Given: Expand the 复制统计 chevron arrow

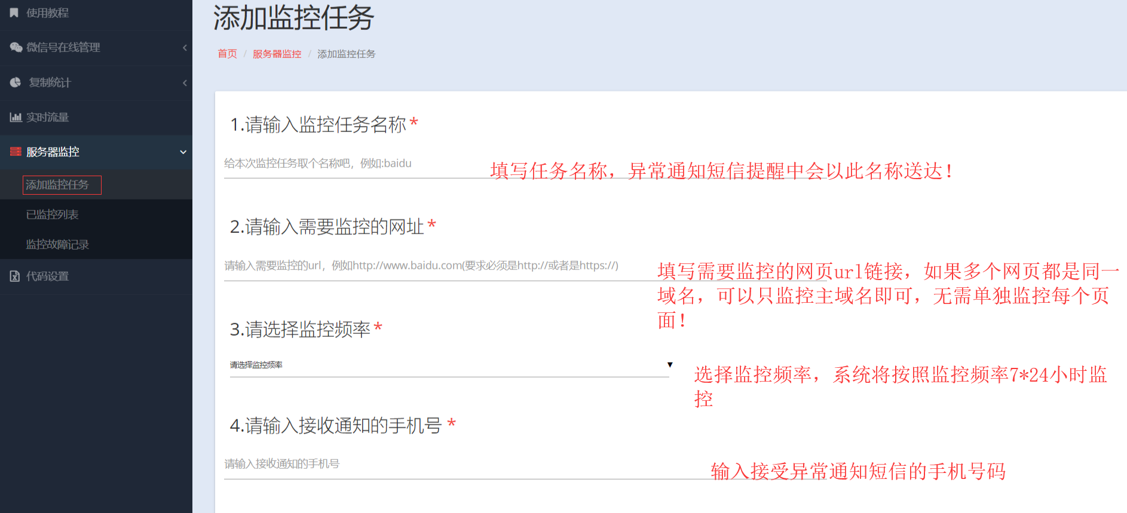Looking at the screenshot, I should (185, 82).
